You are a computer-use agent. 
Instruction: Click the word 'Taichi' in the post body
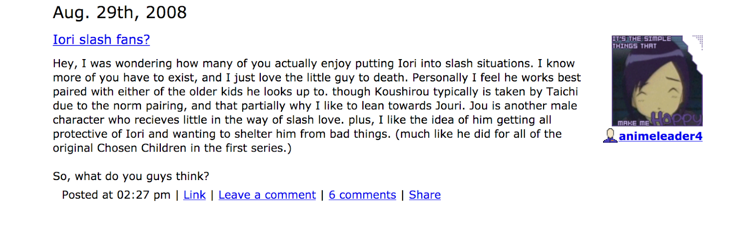562,92
